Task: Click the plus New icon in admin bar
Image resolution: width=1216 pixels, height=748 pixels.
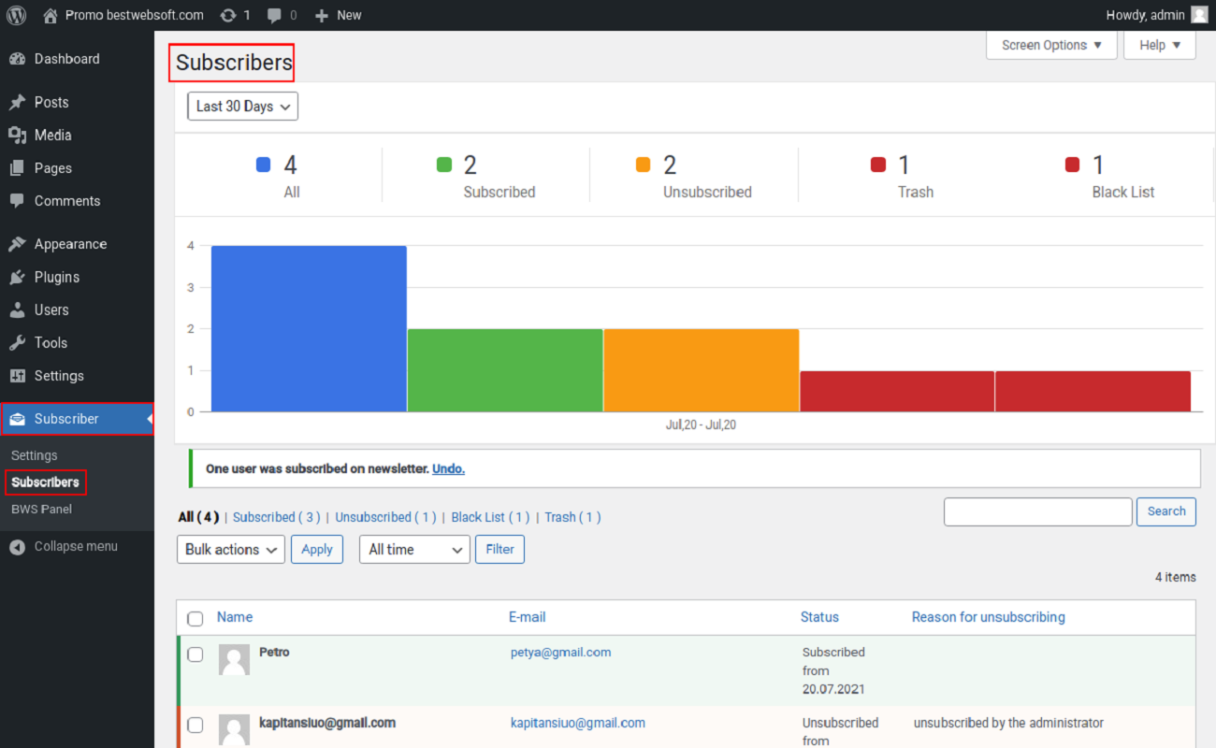Action: pos(322,16)
